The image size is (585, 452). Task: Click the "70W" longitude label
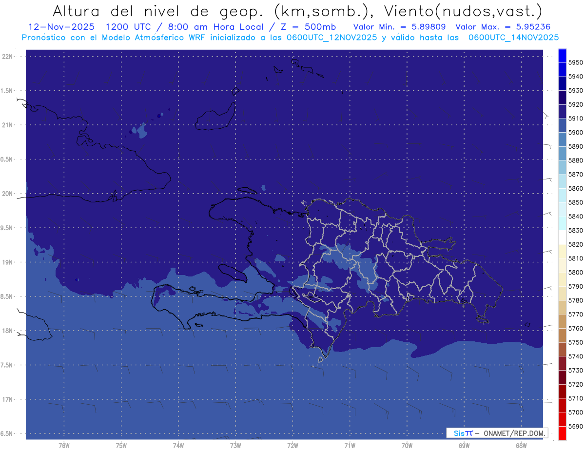coord(407,446)
